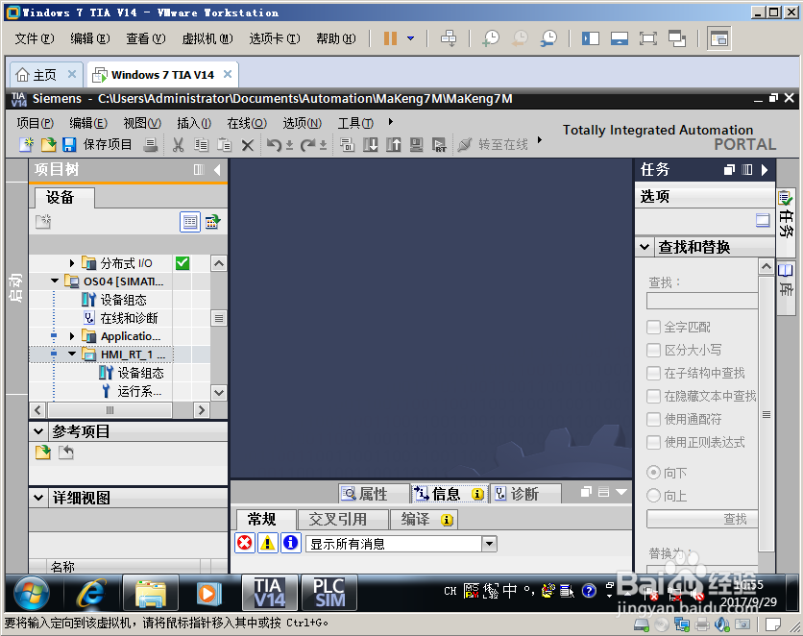This screenshot has height=636, width=803.
Task: Switch to the 交叉引用 tab
Action: tap(342, 519)
